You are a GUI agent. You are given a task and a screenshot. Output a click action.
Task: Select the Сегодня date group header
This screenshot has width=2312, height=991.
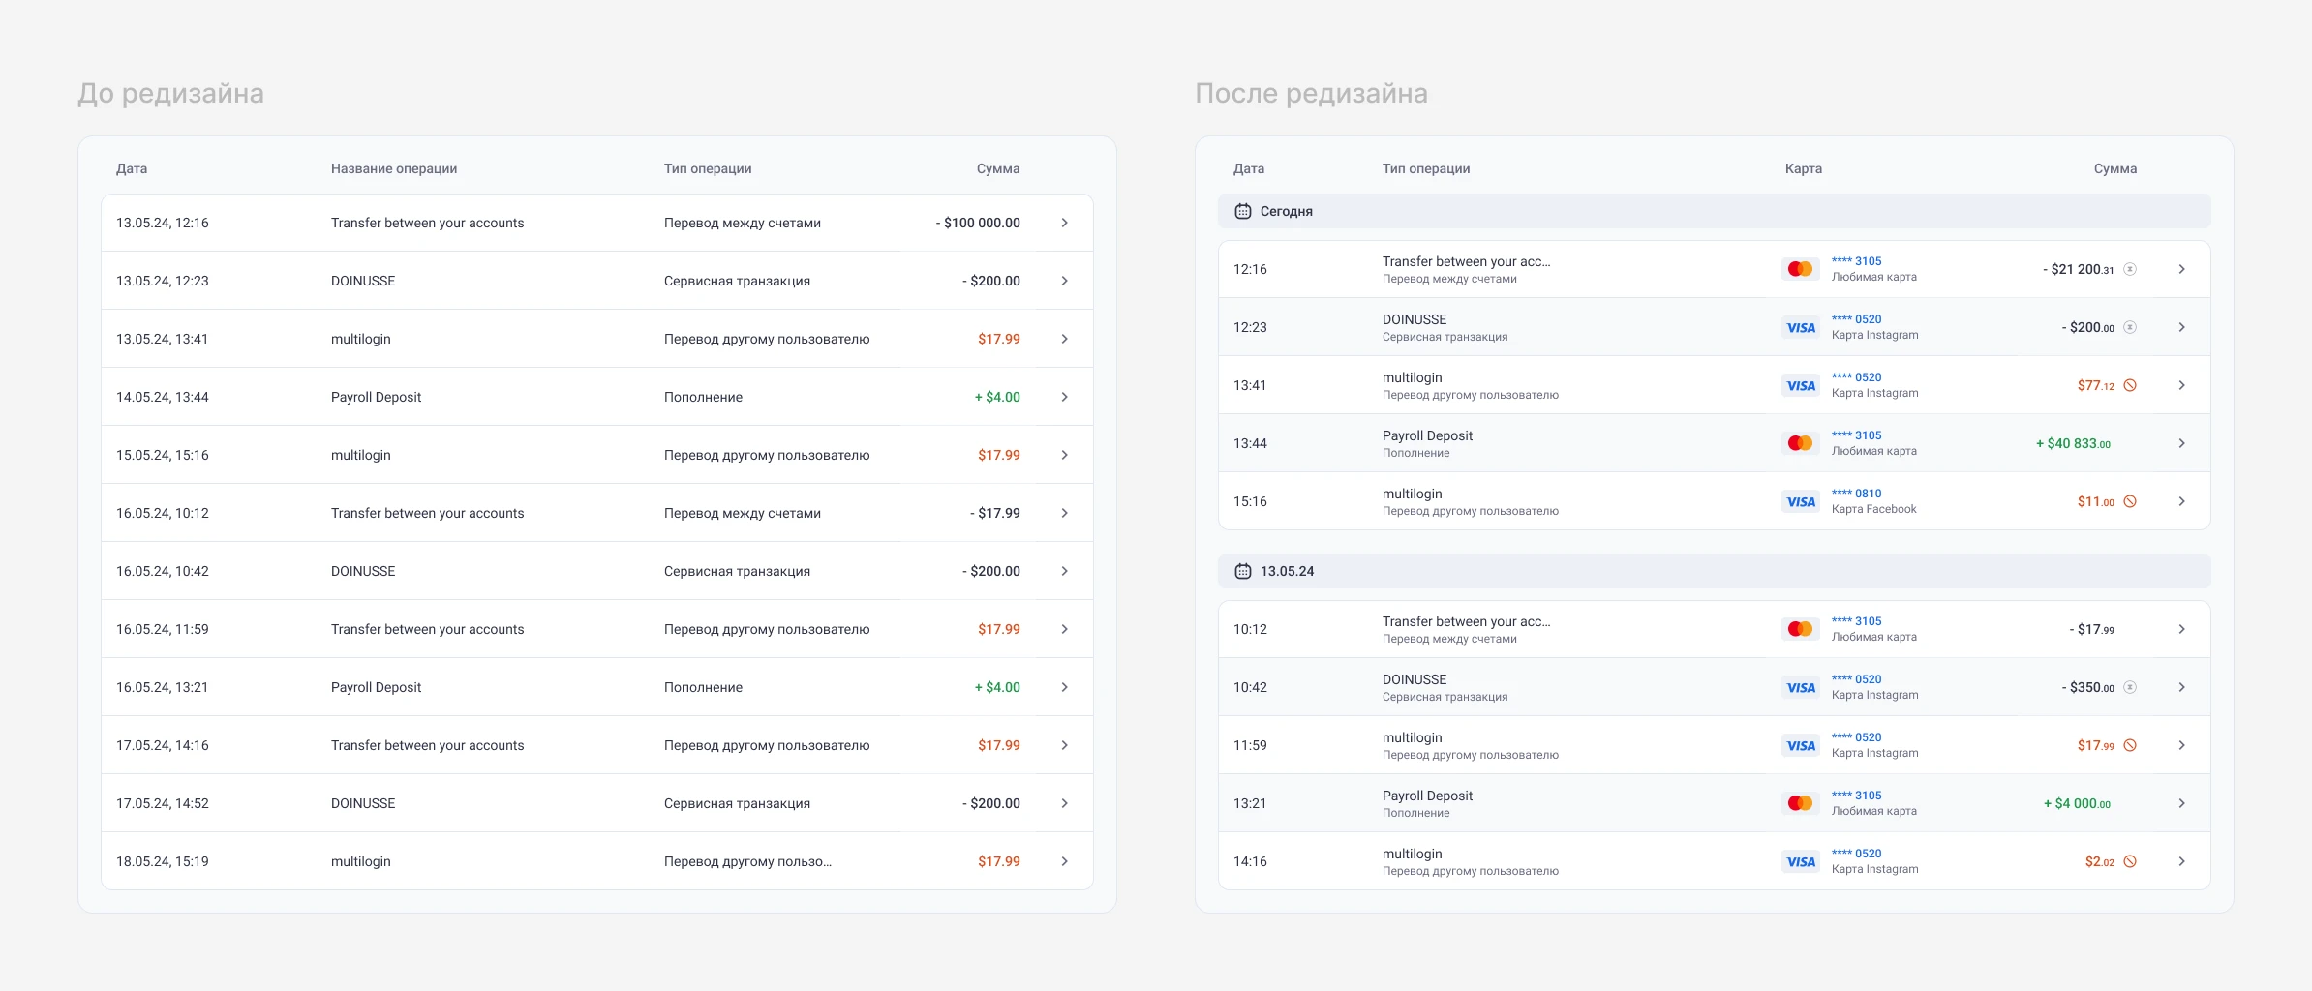(x=1715, y=211)
